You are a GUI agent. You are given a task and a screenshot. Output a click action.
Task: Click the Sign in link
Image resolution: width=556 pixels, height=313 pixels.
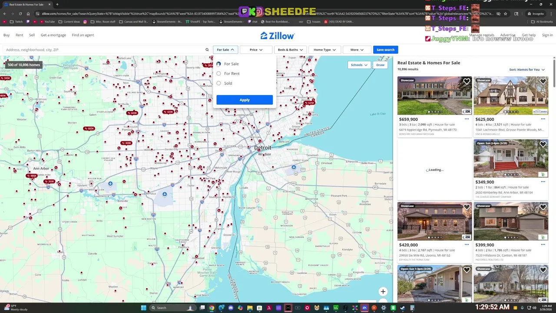click(547, 35)
